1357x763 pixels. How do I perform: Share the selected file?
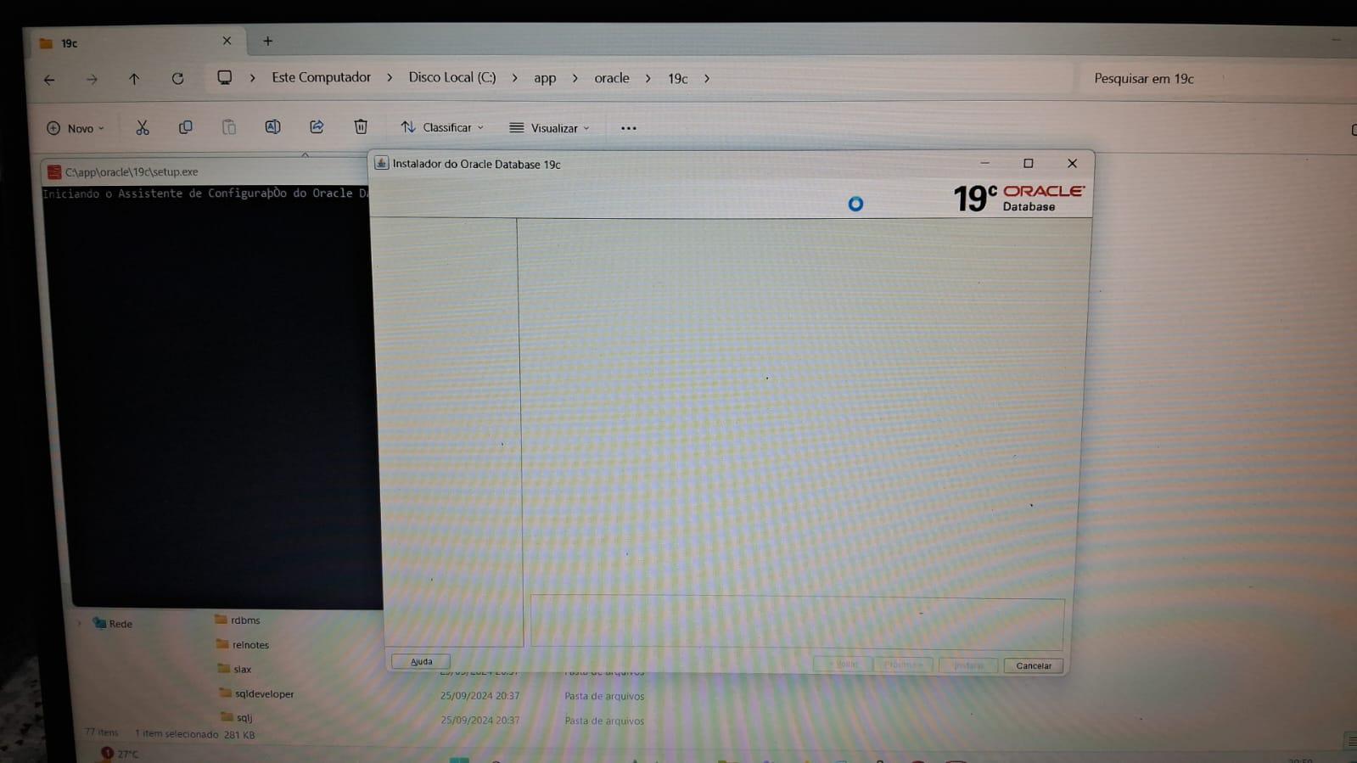pos(317,127)
